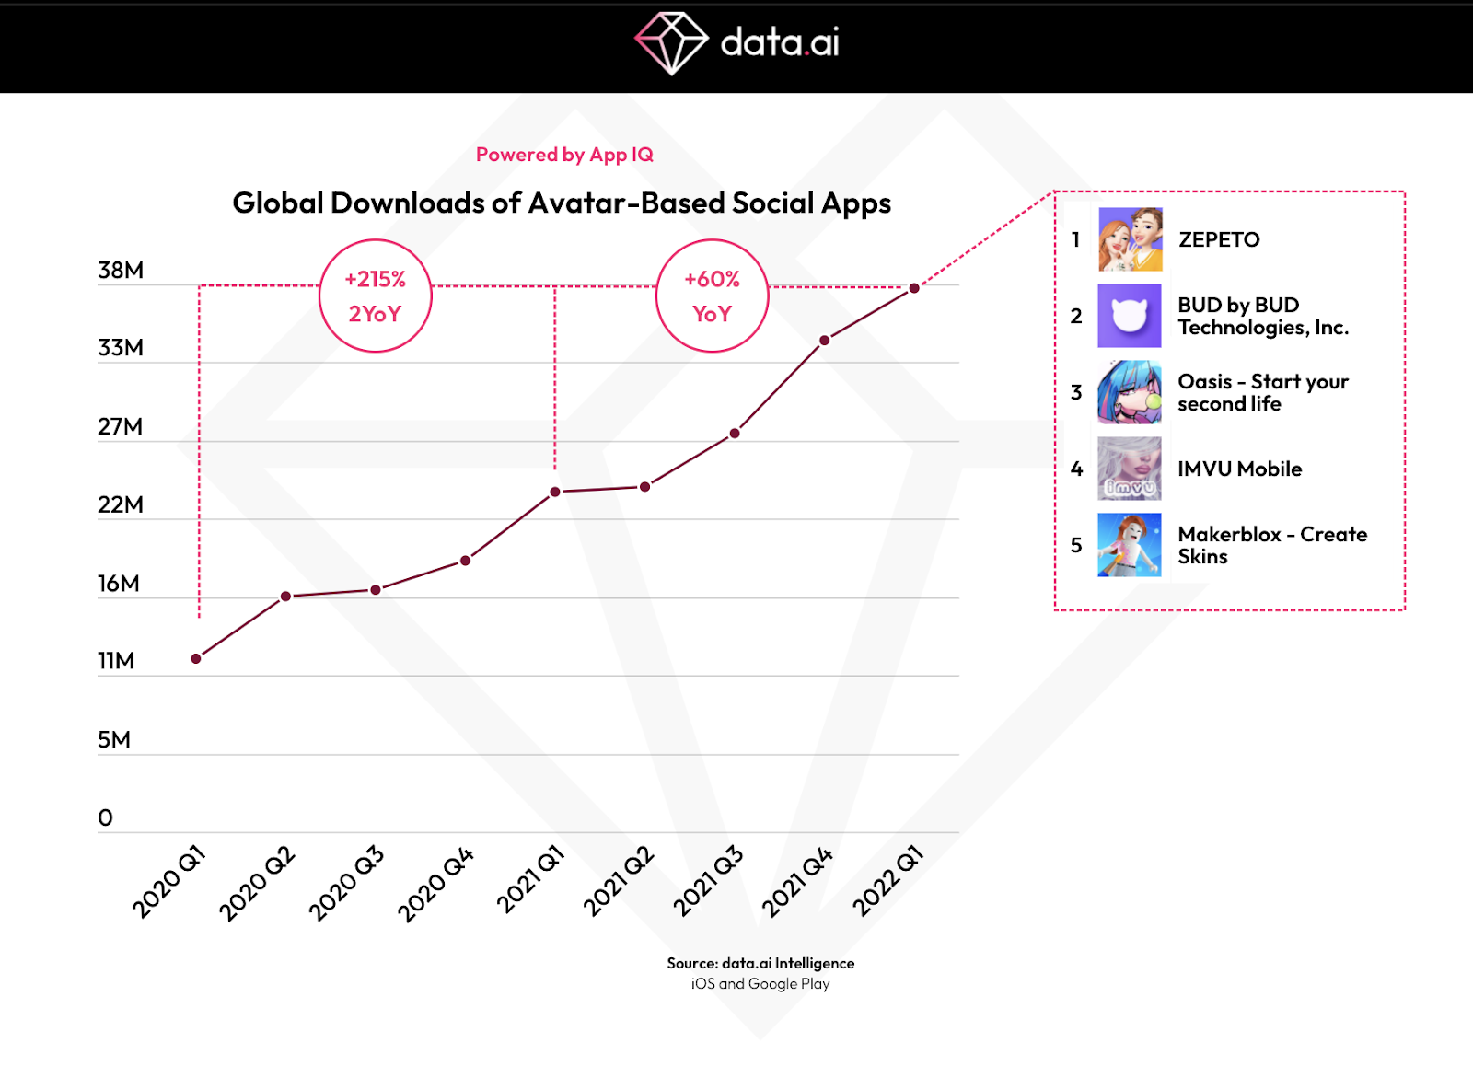
Task: Click the "38M" y-axis label
Action: (121, 271)
